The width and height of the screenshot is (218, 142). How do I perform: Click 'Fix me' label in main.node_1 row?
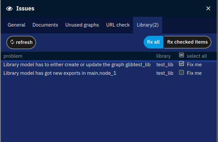(194, 73)
